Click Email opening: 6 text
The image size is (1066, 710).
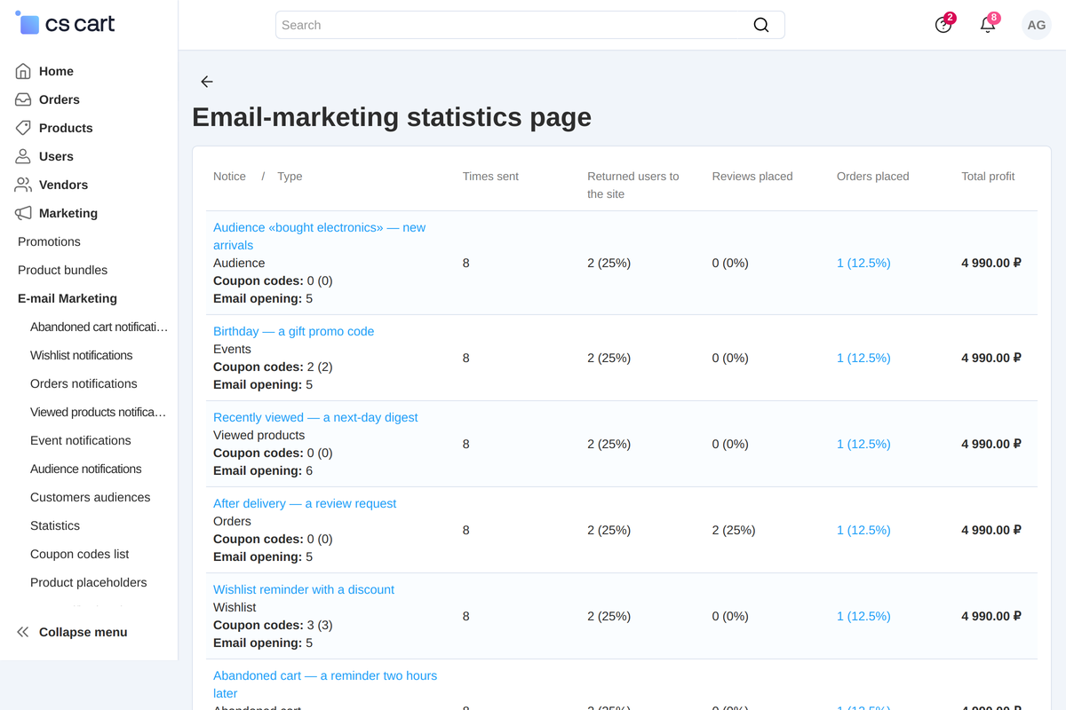click(x=263, y=470)
